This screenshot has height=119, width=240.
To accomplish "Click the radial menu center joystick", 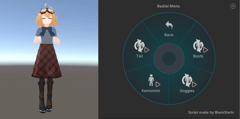I will pyautogui.click(x=169, y=58).
